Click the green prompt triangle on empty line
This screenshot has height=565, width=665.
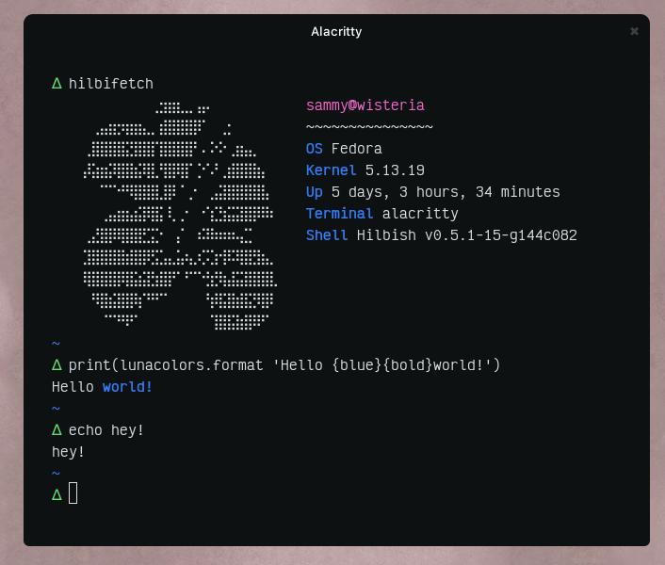[x=57, y=494]
